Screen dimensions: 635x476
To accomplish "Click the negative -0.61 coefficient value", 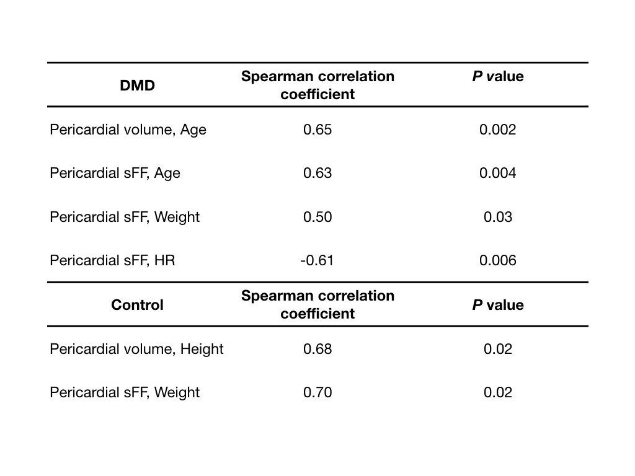I will (316, 260).
